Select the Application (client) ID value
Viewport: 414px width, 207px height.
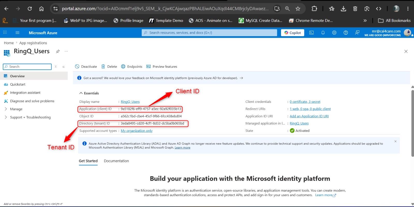[151, 109]
